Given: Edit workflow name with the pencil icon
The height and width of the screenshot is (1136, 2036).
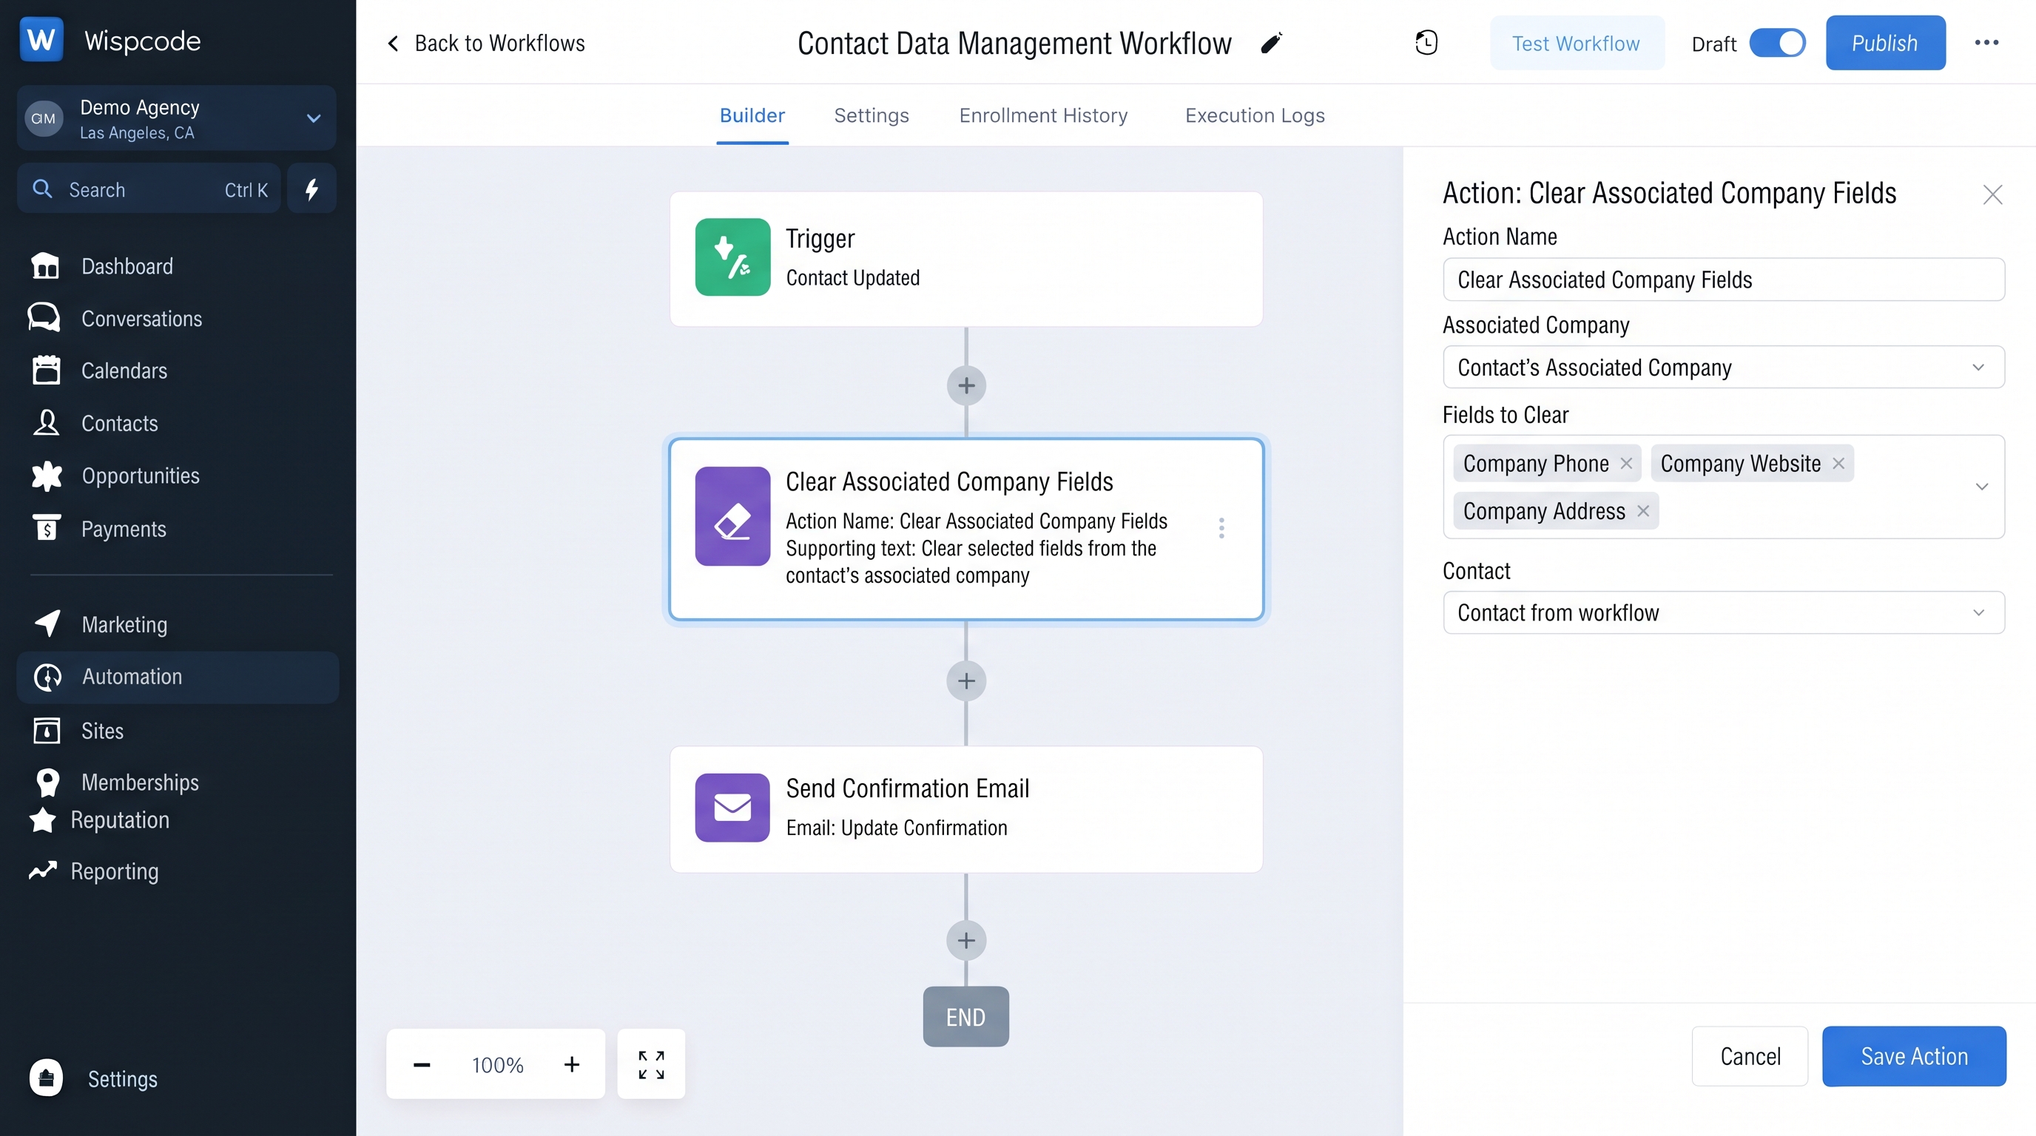Looking at the screenshot, I should tap(1271, 43).
